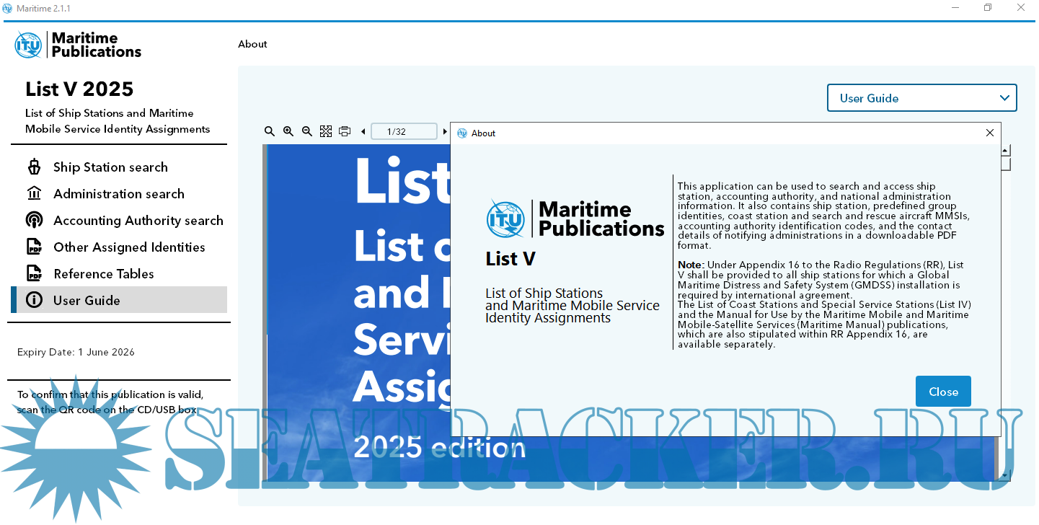Viewport: 1039px width, 525px height.
Task: Go to previous page arrow
Action: click(x=363, y=132)
